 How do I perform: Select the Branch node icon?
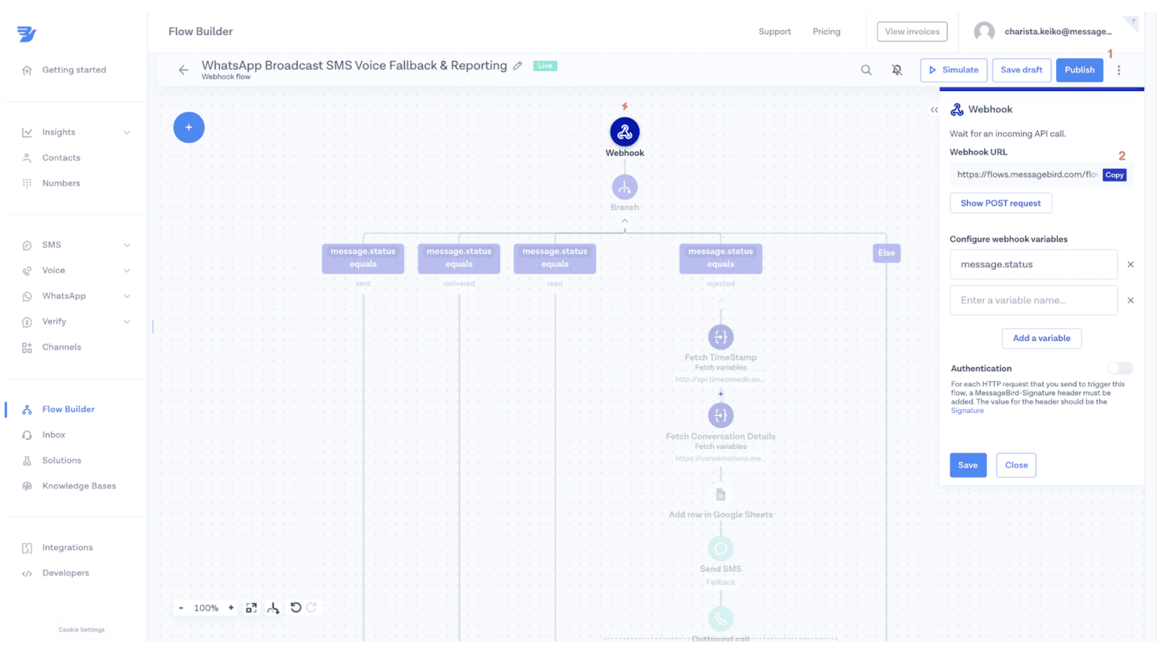(x=624, y=187)
